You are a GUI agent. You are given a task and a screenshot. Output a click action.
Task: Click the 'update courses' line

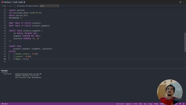pos(17,10)
